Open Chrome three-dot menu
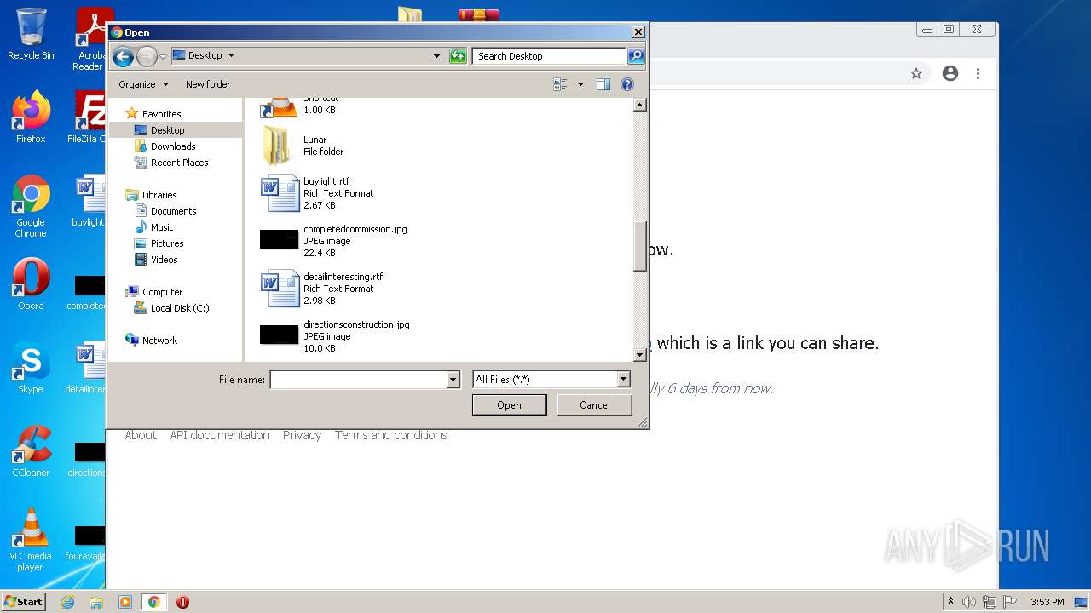Screen dimensions: 1091x613 coord(978,73)
